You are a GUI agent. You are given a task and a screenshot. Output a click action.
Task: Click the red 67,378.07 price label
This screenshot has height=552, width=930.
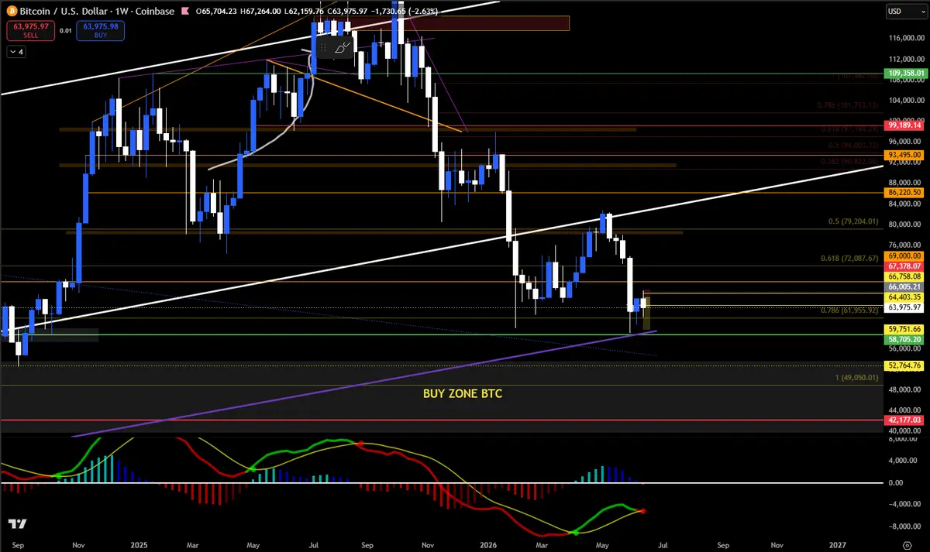905,266
